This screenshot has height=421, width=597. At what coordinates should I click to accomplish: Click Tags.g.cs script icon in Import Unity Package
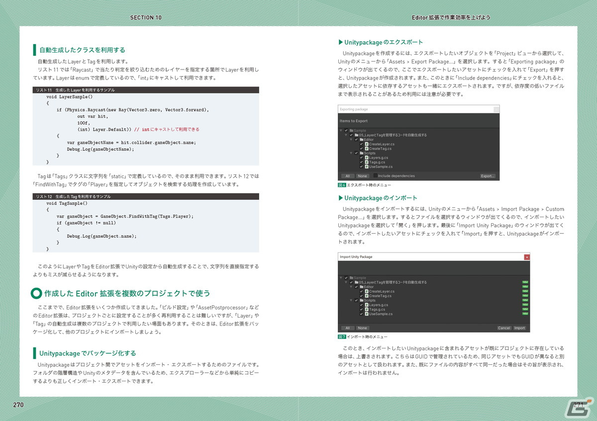367,309
